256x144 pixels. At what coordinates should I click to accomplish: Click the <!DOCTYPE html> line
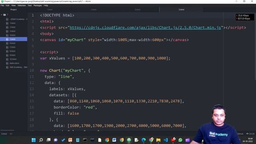(x=57, y=15)
